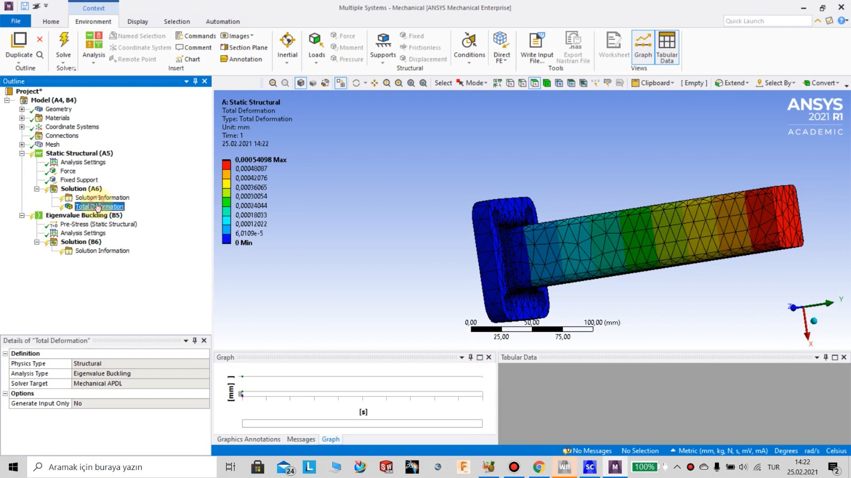The image size is (851, 478).
Task: Expand the Geometry tree node
Action: click(21, 108)
